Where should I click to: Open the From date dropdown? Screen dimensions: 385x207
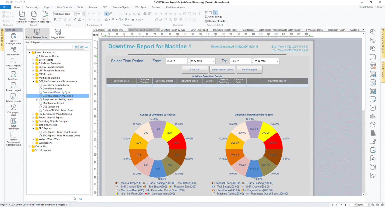click(x=214, y=61)
